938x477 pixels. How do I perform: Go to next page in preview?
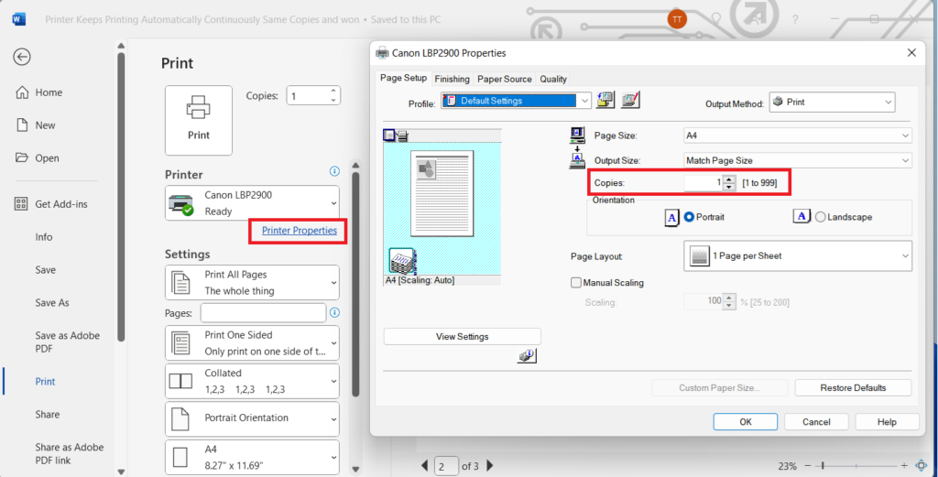click(x=490, y=466)
